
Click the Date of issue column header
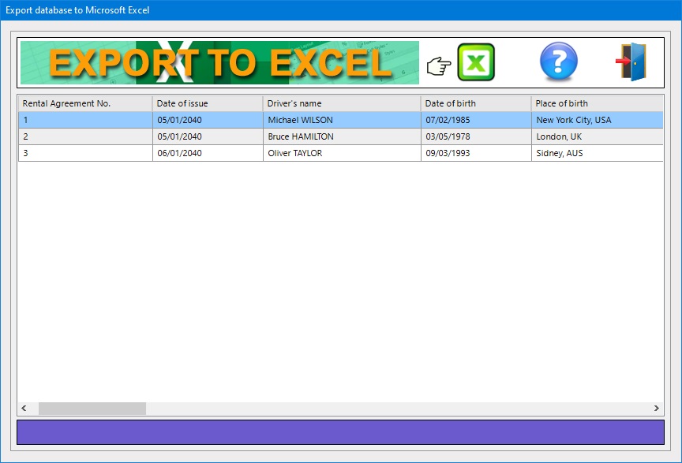click(207, 103)
